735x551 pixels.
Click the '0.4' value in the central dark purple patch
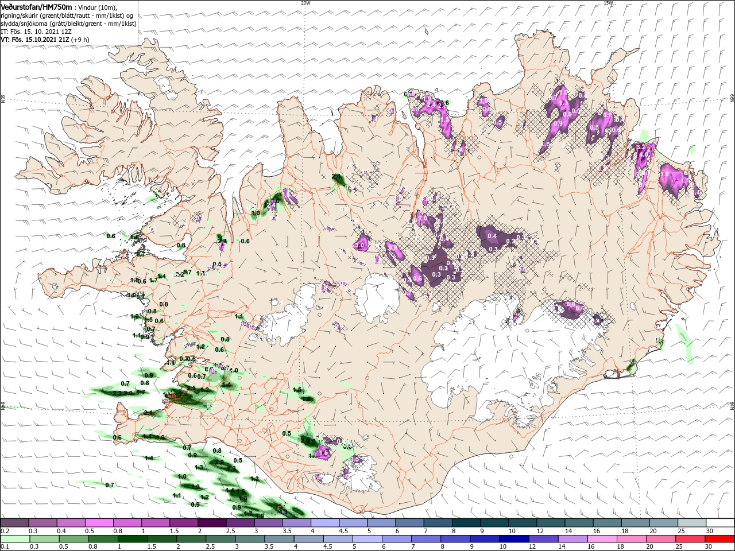coord(492,236)
